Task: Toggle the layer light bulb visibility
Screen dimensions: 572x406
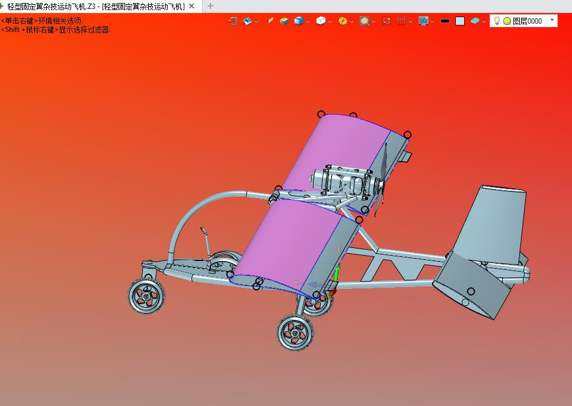Action: tap(497, 21)
